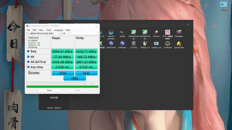Toggle the Seq test checkbox

(x=28, y=51)
